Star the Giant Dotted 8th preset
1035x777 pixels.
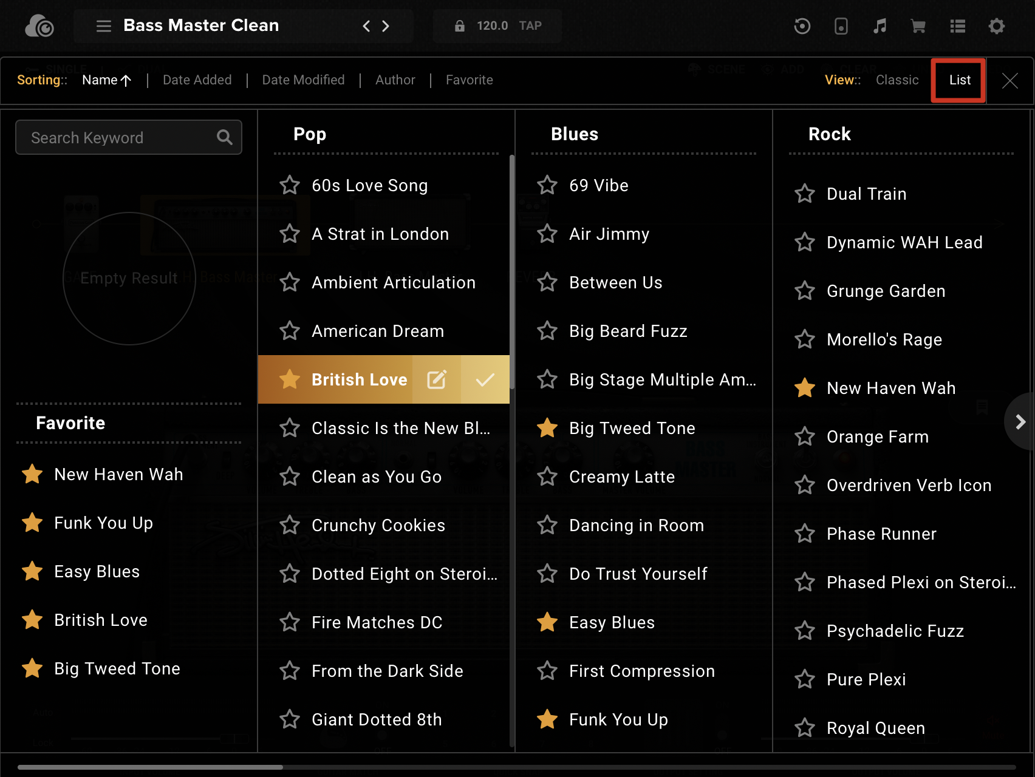point(290,719)
